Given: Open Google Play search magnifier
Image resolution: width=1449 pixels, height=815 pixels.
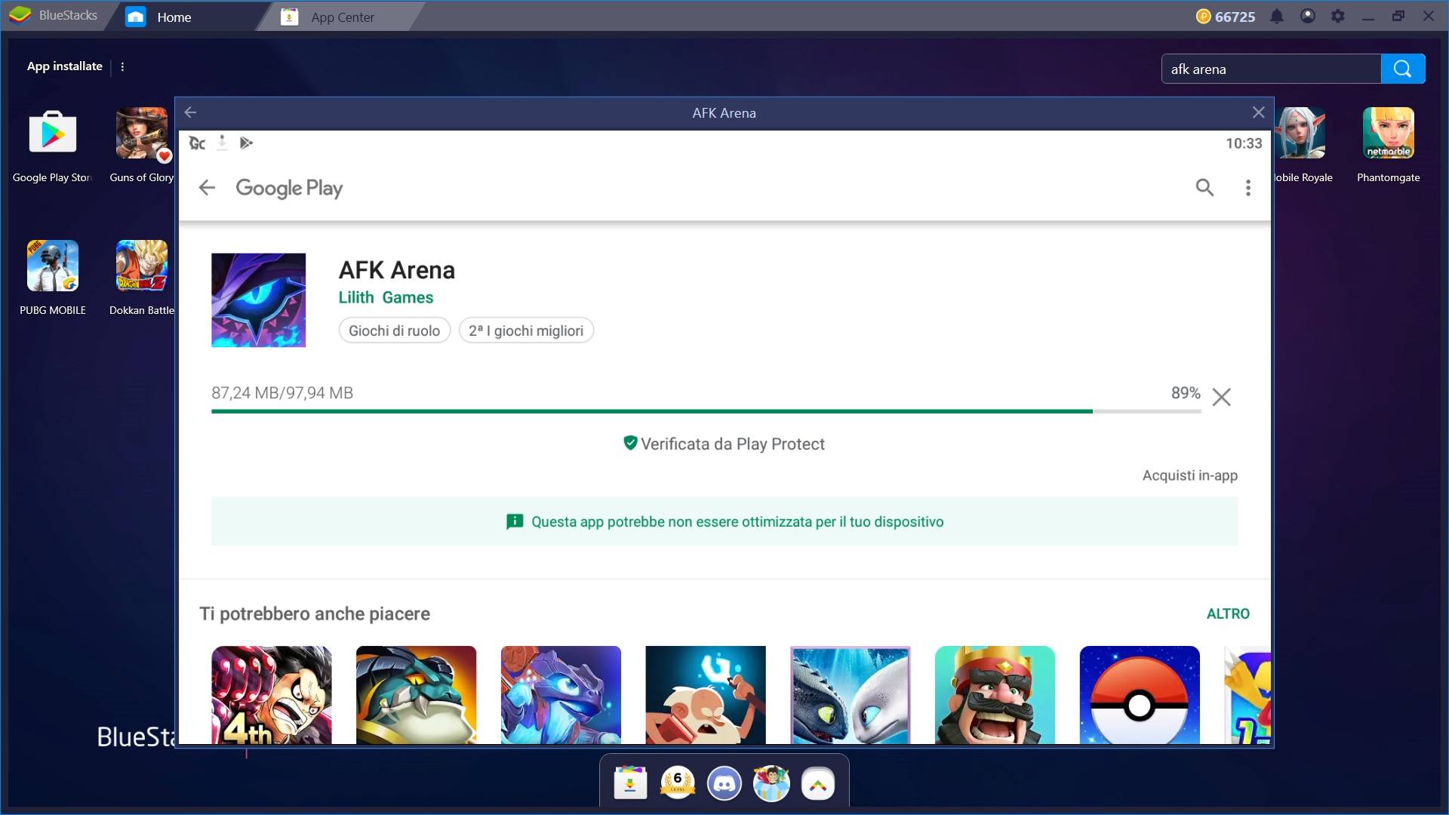Looking at the screenshot, I should coord(1204,187).
